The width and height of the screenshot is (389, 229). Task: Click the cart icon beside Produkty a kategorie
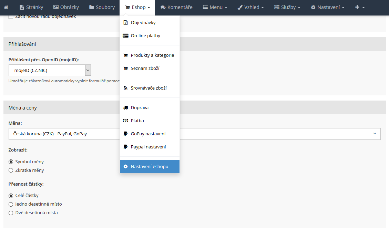125,55
